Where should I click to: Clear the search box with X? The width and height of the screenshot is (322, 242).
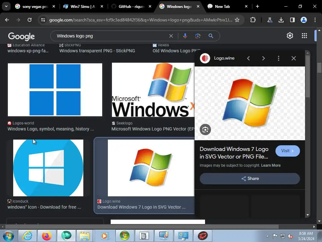[171, 36]
